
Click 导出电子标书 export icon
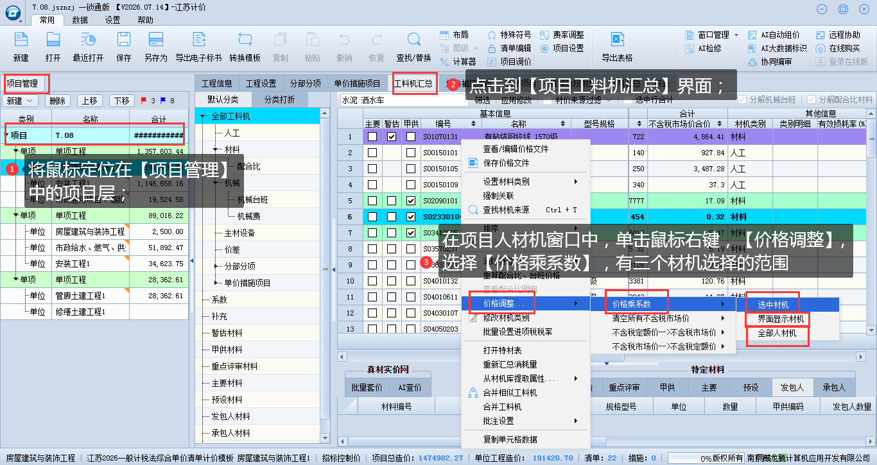198,40
